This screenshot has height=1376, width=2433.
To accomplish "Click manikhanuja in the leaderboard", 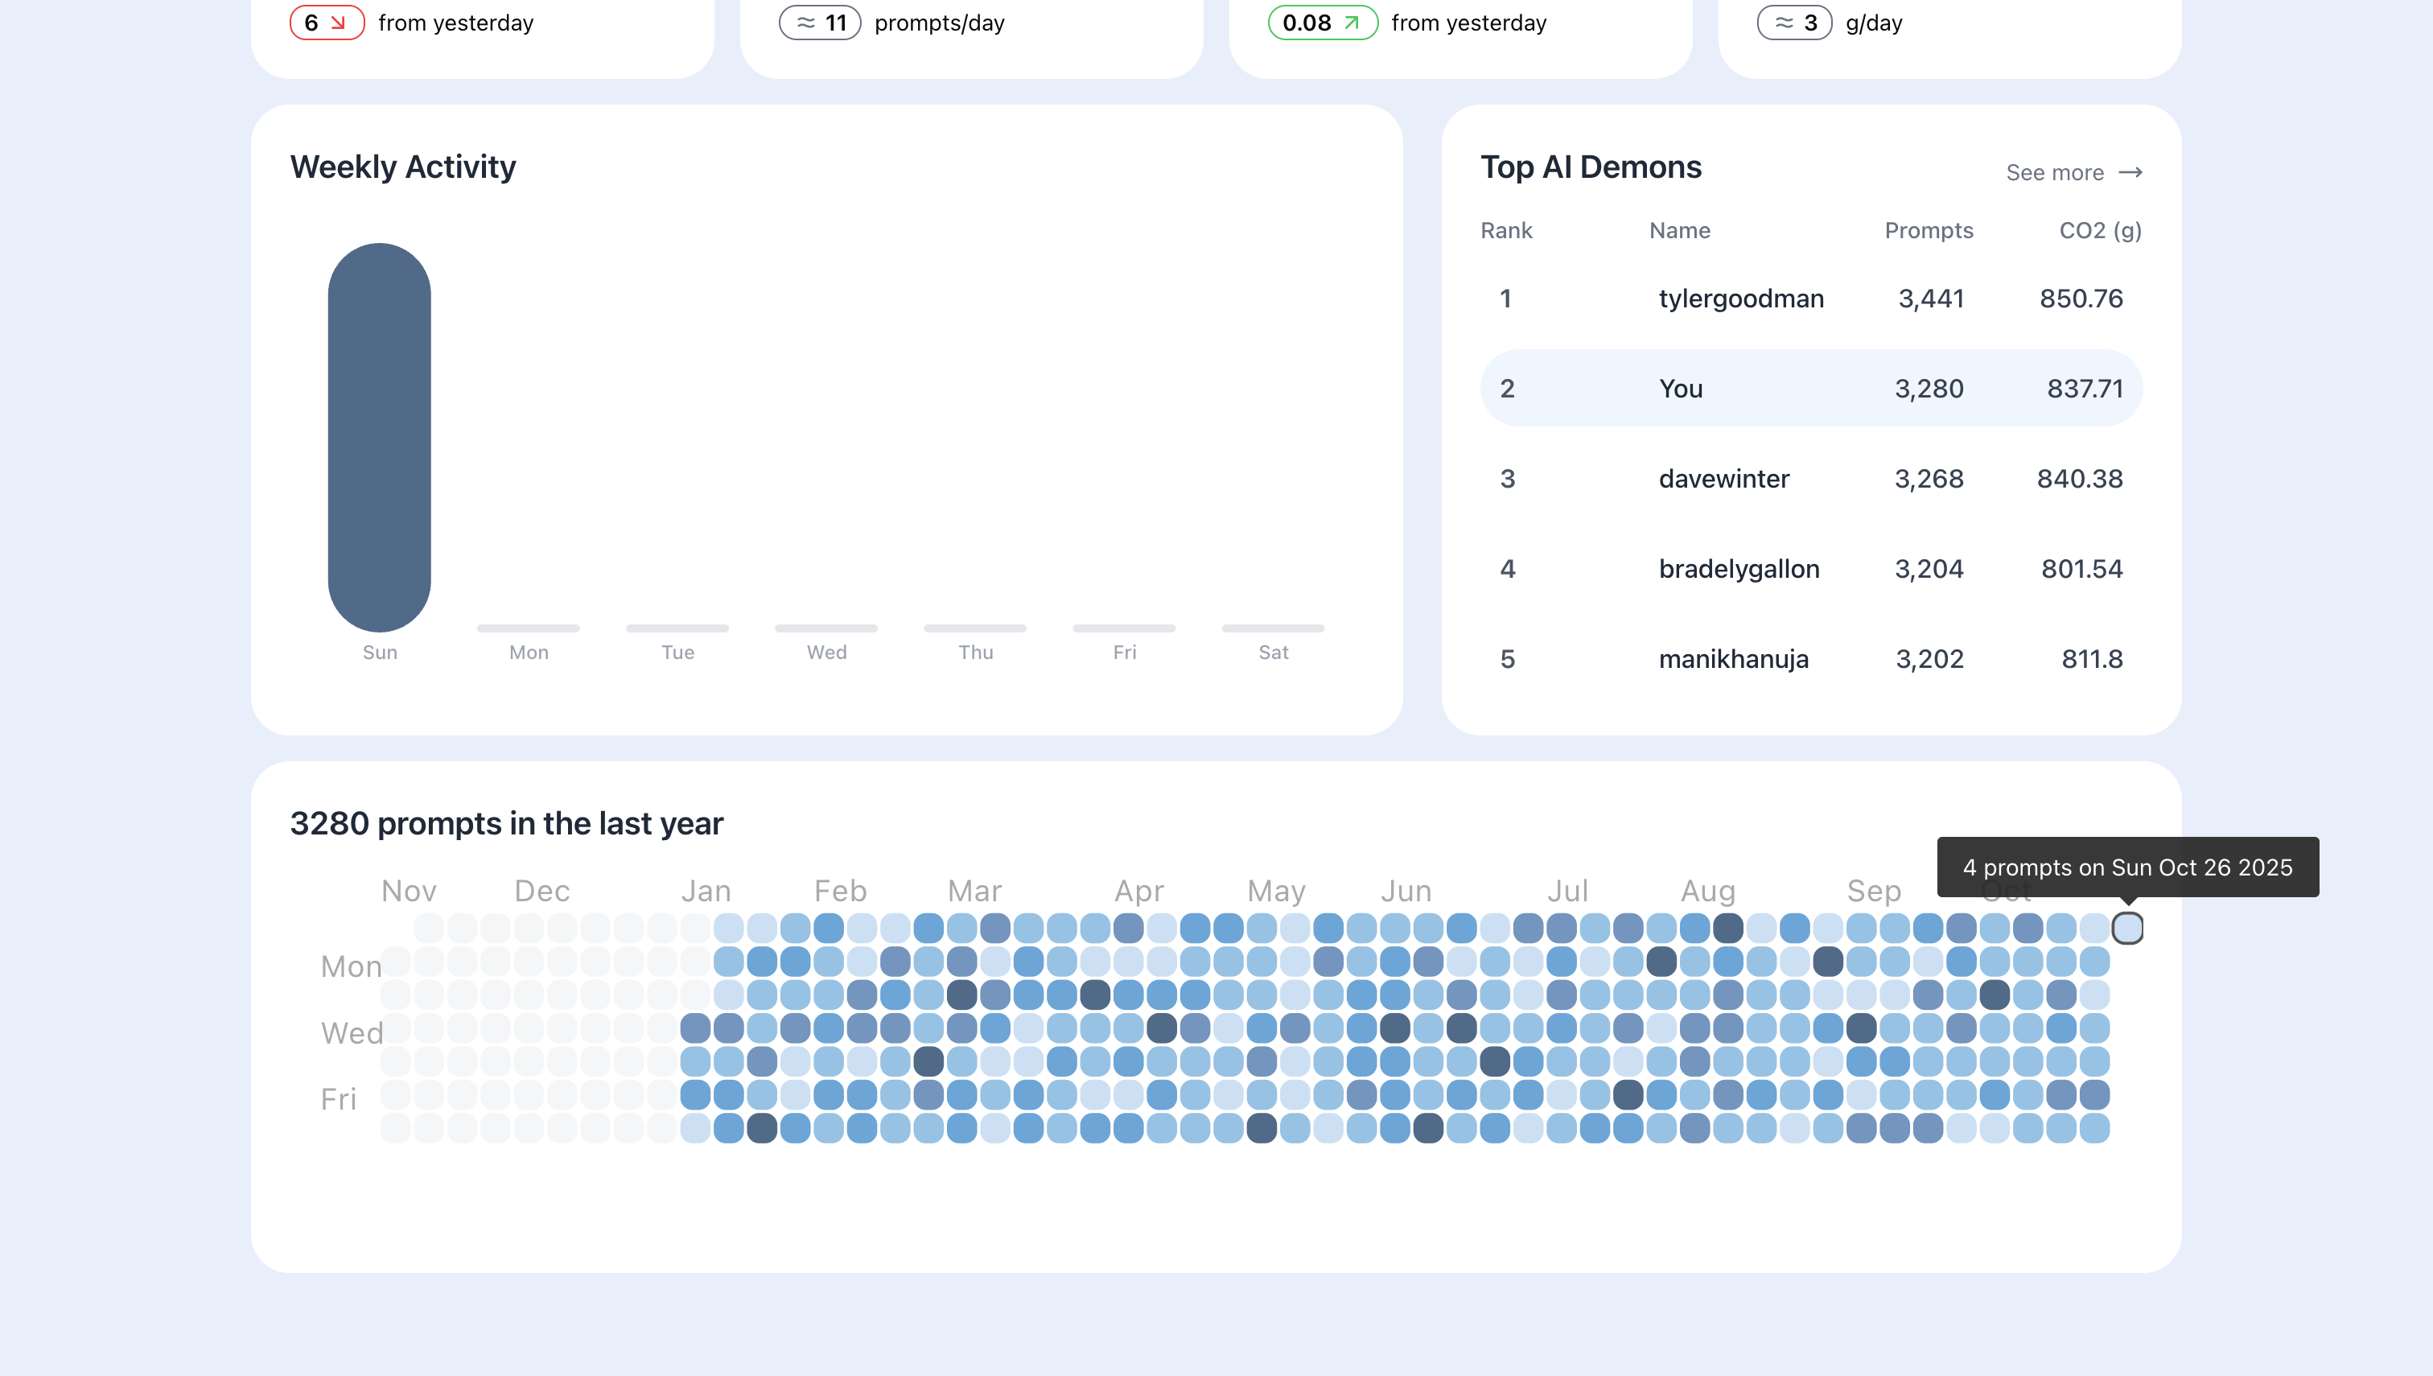I will point(1733,659).
